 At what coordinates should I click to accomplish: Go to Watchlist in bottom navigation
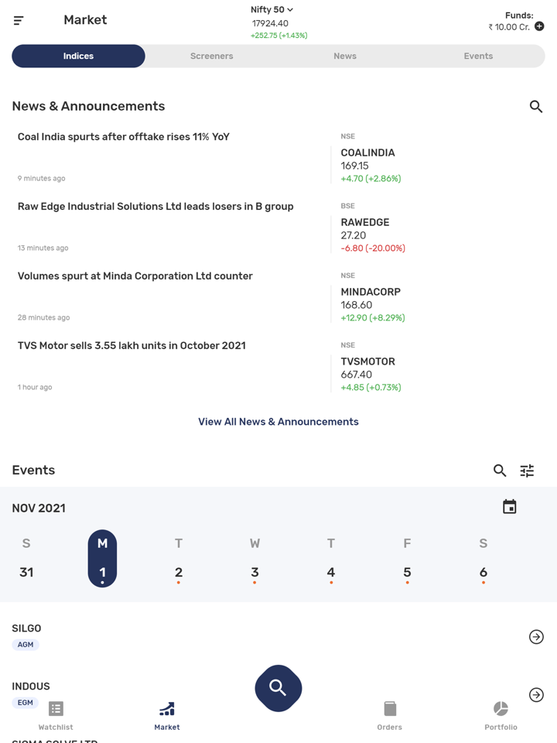tap(56, 715)
